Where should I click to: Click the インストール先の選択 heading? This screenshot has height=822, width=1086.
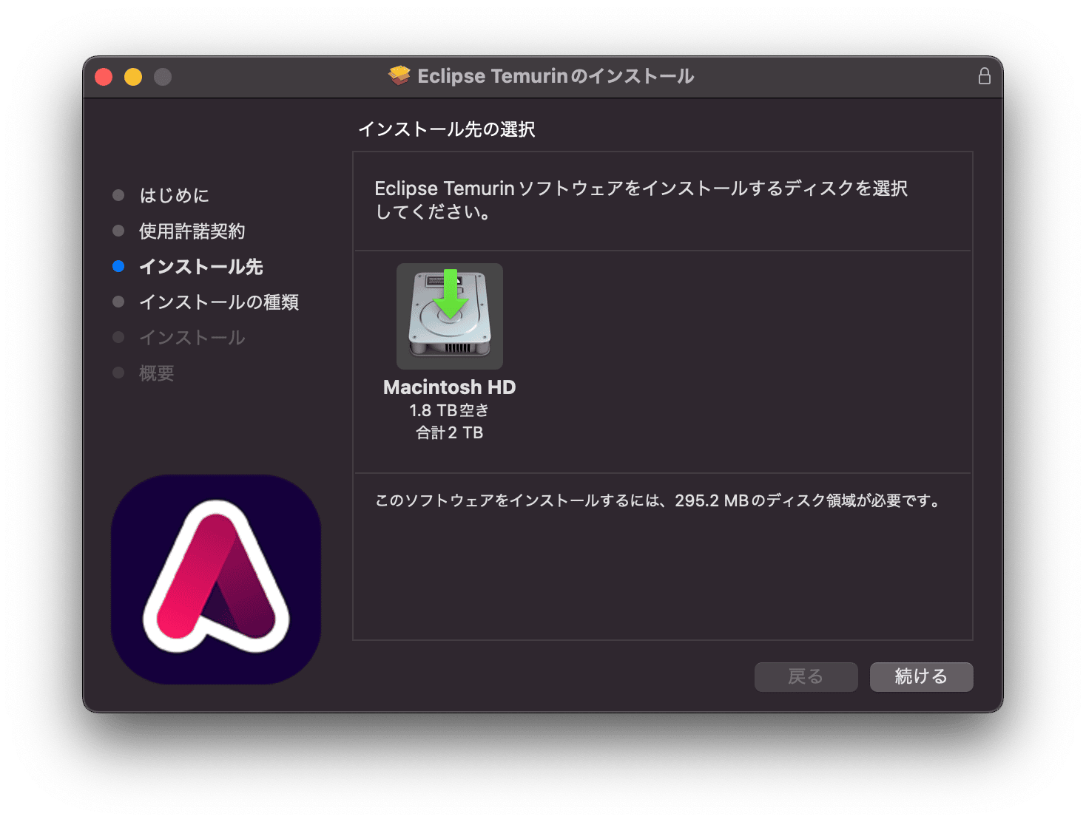[447, 129]
